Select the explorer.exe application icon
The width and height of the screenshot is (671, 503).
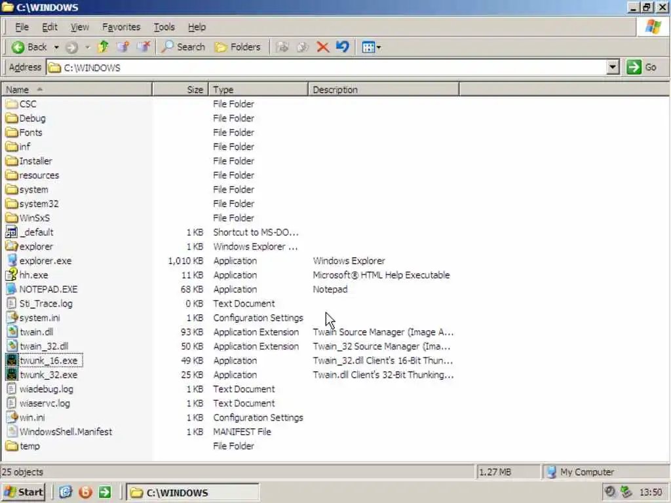click(x=12, y=261)
